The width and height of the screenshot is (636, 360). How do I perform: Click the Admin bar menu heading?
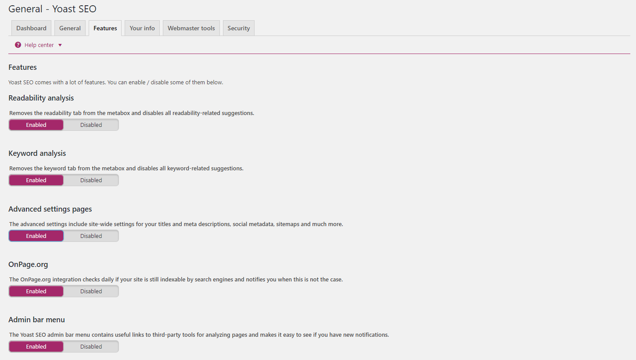coord(36,320)
